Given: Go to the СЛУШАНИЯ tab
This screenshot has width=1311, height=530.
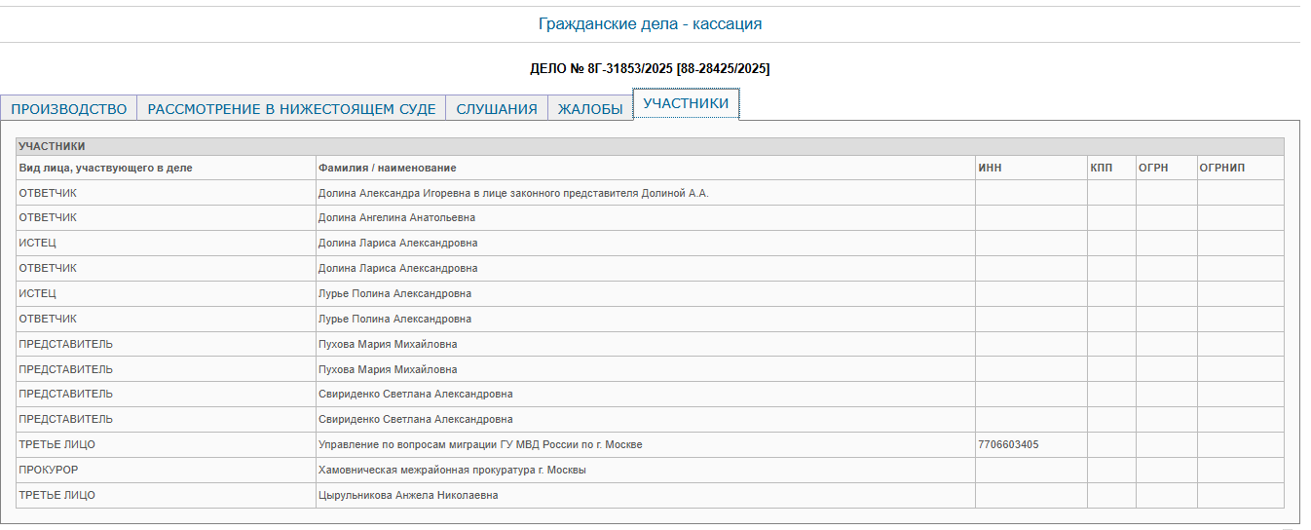Looking at the screenshot, I should point(497,109).
